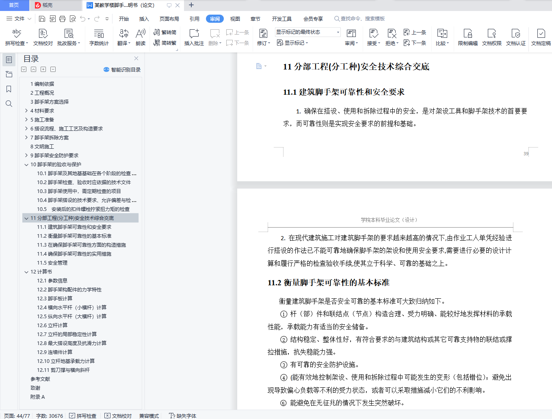Click 文档定稿 finalize document
The width and height of the screenshot is (552, 419).
(541, 37)
